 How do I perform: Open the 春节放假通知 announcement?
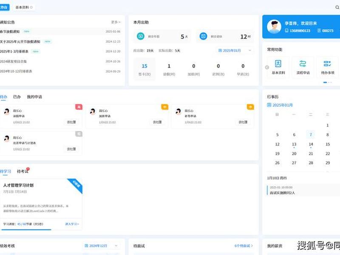pos(10,31)
